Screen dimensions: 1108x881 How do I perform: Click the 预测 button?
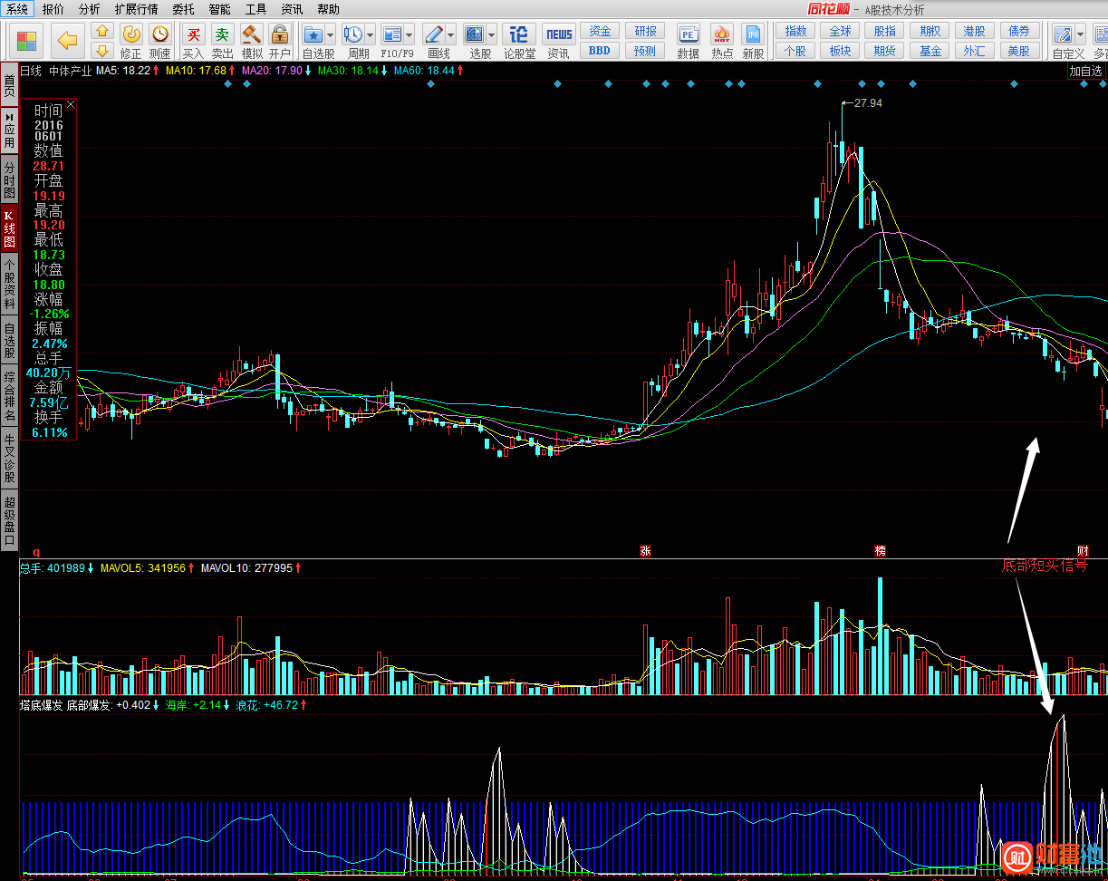pos(646,51)
